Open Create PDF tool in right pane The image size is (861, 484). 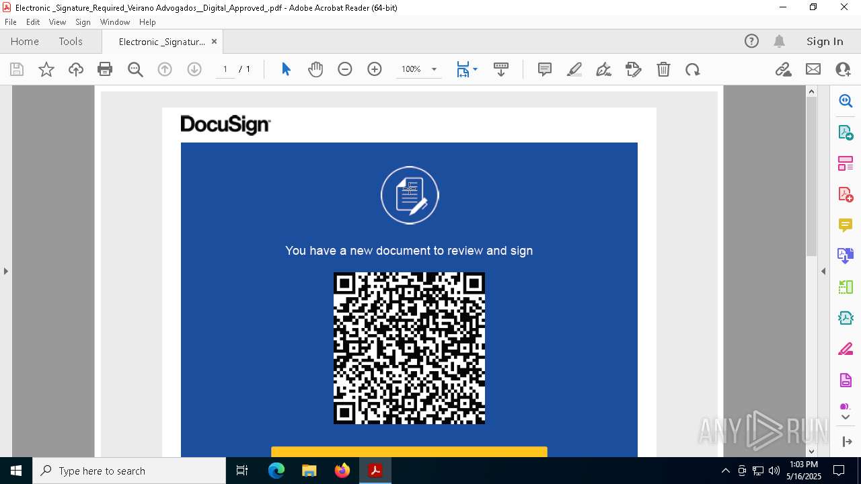[846, 194]
